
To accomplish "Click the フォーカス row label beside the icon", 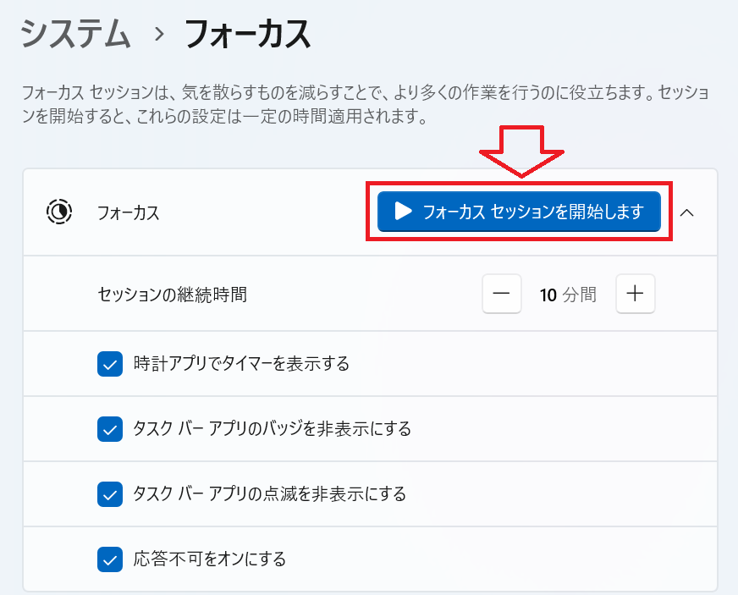I will [128, 212].
